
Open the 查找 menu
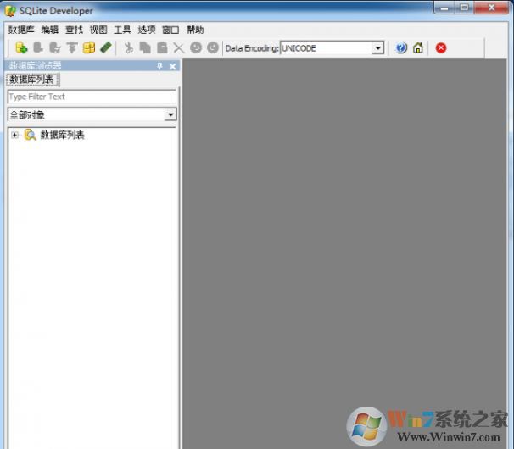(x=74, y=30)
